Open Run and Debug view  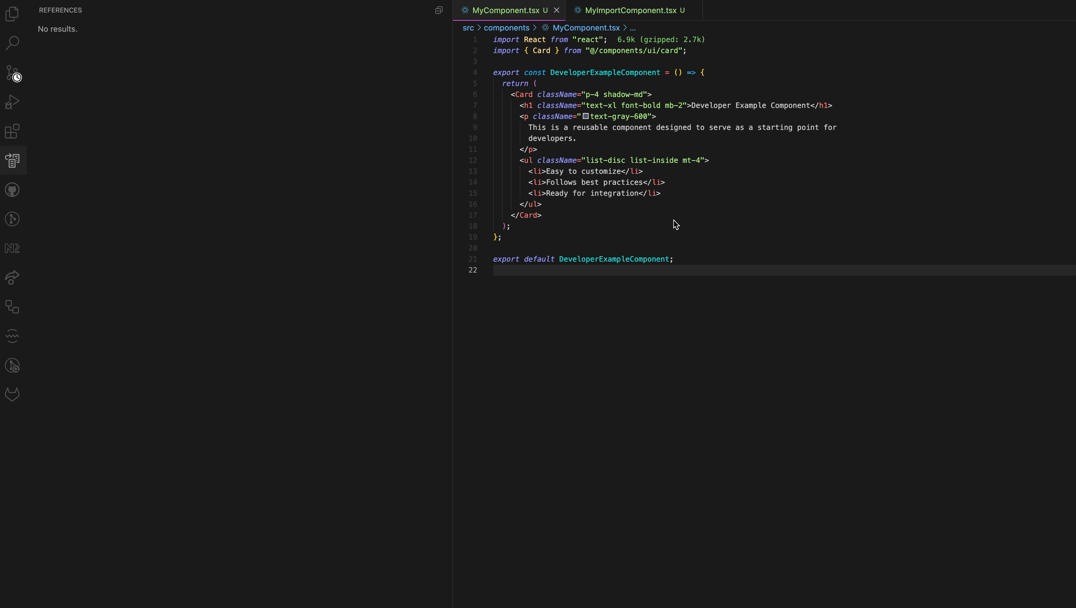[12, 102]
